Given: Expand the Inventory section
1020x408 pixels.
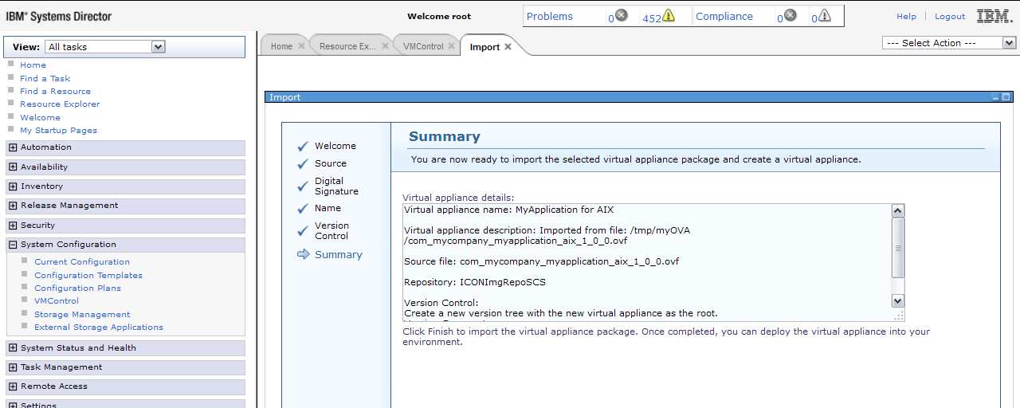Looking at the screenshot, I should coord(13,186).
